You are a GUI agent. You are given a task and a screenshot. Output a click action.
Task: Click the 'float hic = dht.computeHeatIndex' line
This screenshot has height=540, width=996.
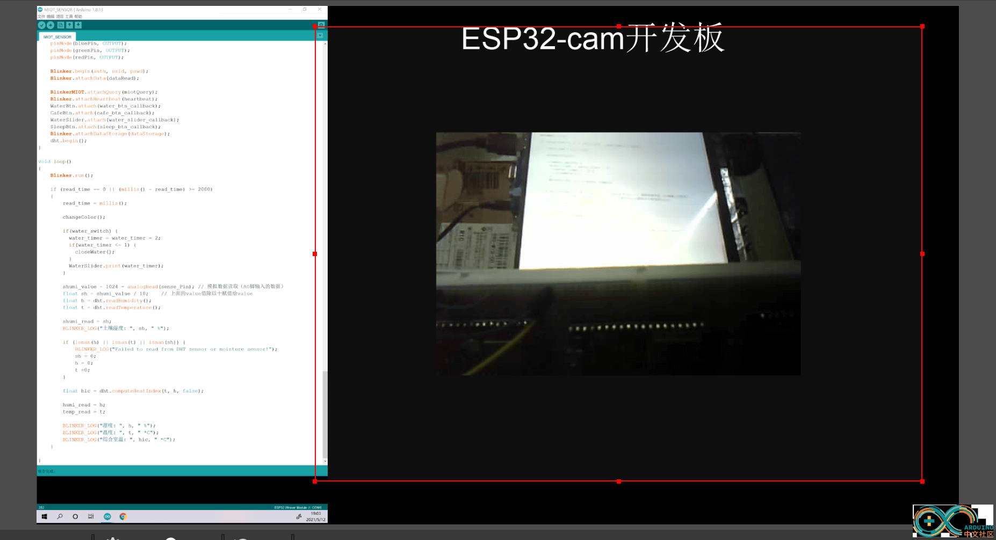click(133, 391)
